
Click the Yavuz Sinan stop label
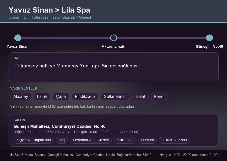click(17, 47)
